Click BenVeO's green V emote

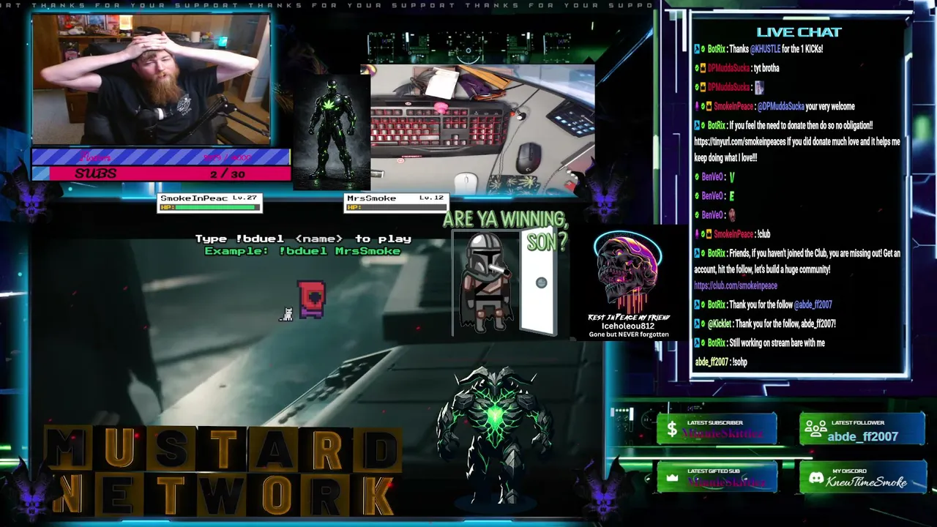click(x=732, y=177)
